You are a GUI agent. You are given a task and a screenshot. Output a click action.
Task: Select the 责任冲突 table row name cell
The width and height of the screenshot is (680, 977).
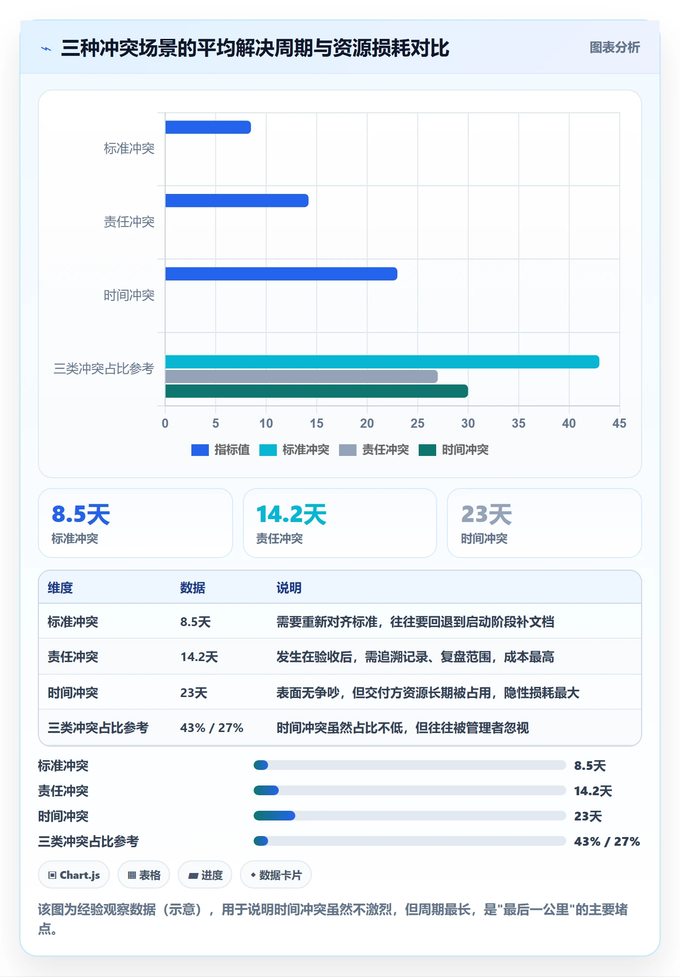[73, 657]
